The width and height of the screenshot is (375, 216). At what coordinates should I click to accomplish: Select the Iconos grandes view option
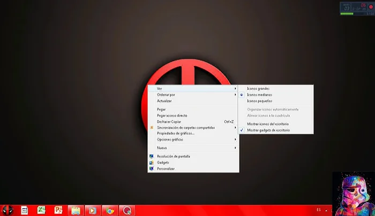coord(258,88)
